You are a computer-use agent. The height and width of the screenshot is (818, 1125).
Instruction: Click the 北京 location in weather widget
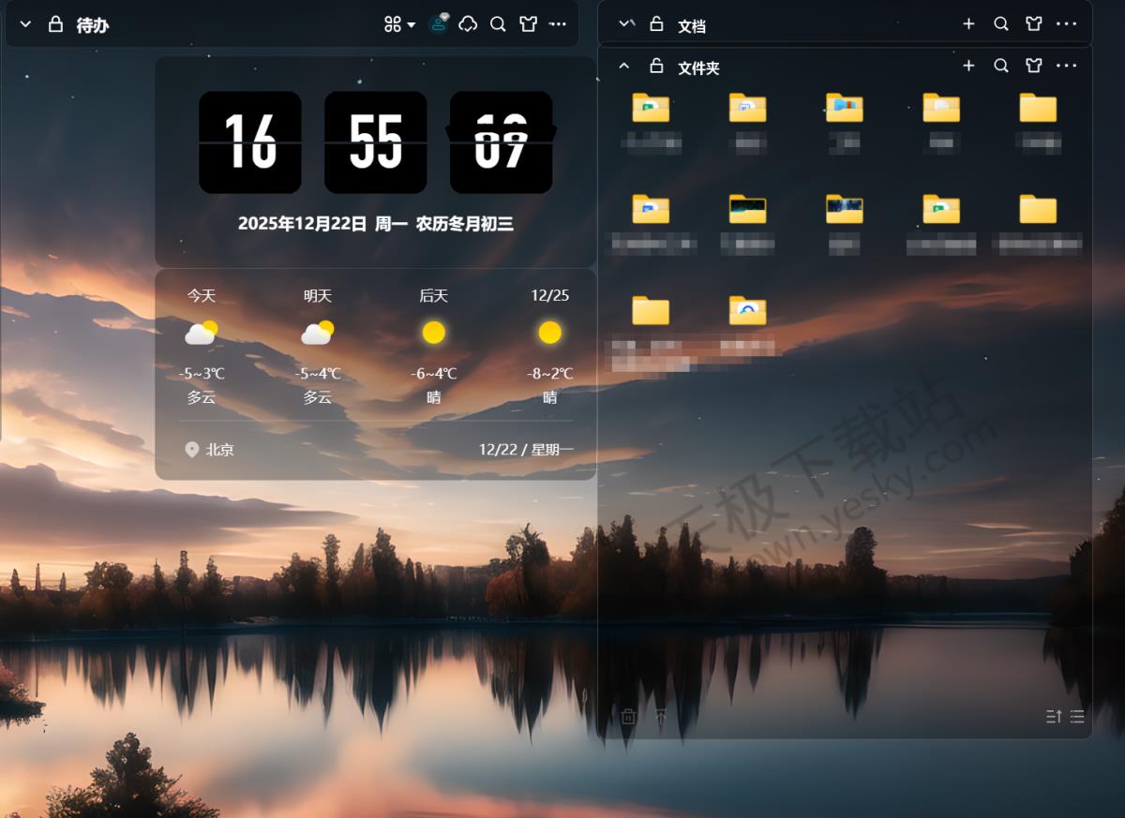[210, 450]
